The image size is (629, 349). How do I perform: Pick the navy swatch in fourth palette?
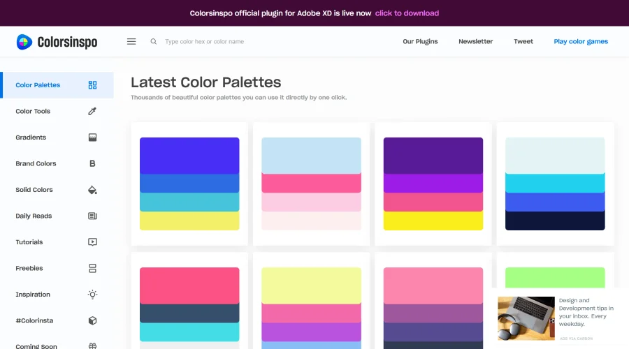pyautogui.click(x=555, y=221)
